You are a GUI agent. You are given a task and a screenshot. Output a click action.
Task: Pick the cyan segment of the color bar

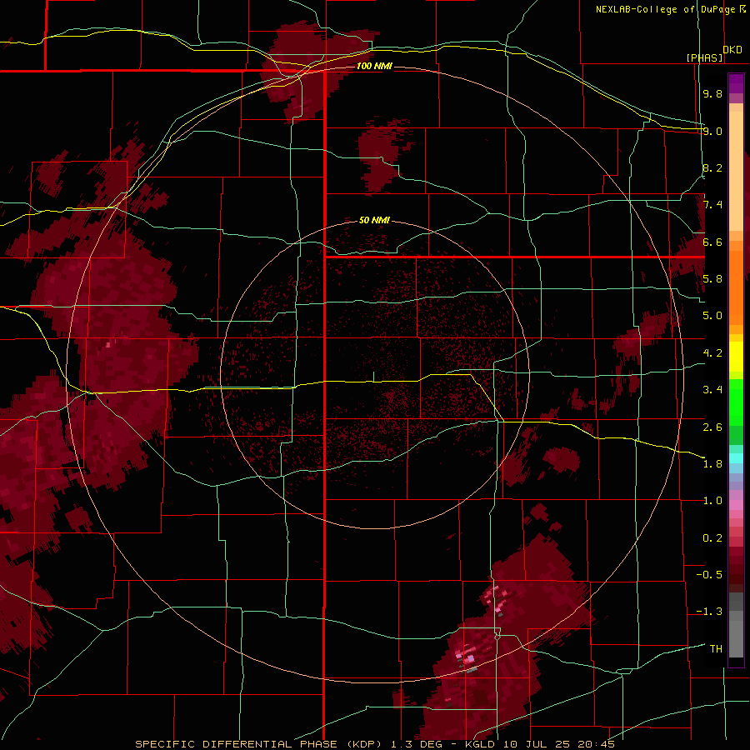(736, 458)
